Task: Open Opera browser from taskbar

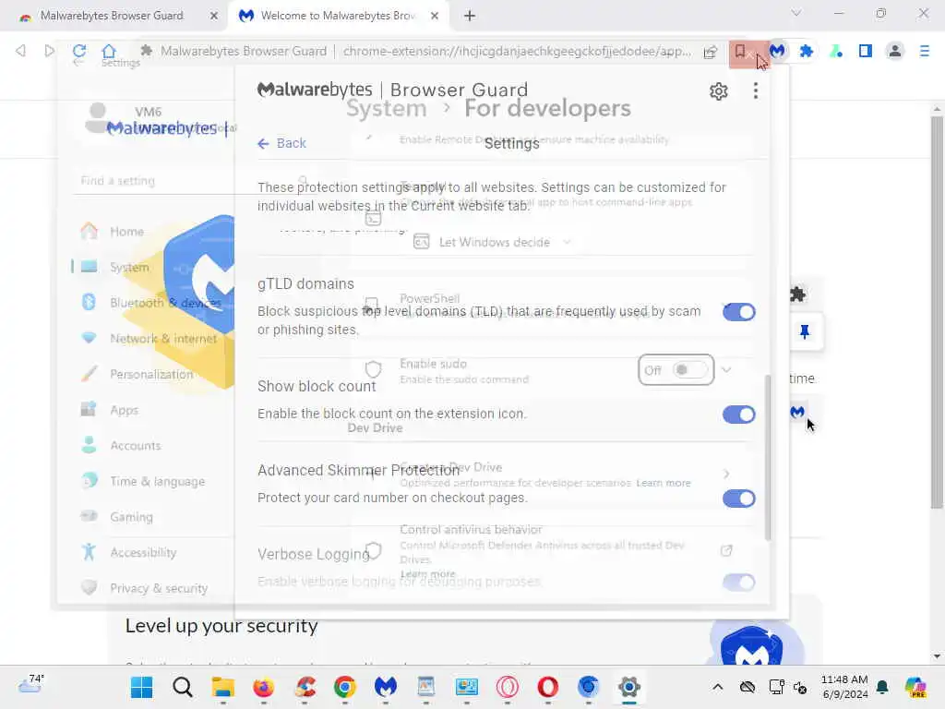Action: [547, 687]
